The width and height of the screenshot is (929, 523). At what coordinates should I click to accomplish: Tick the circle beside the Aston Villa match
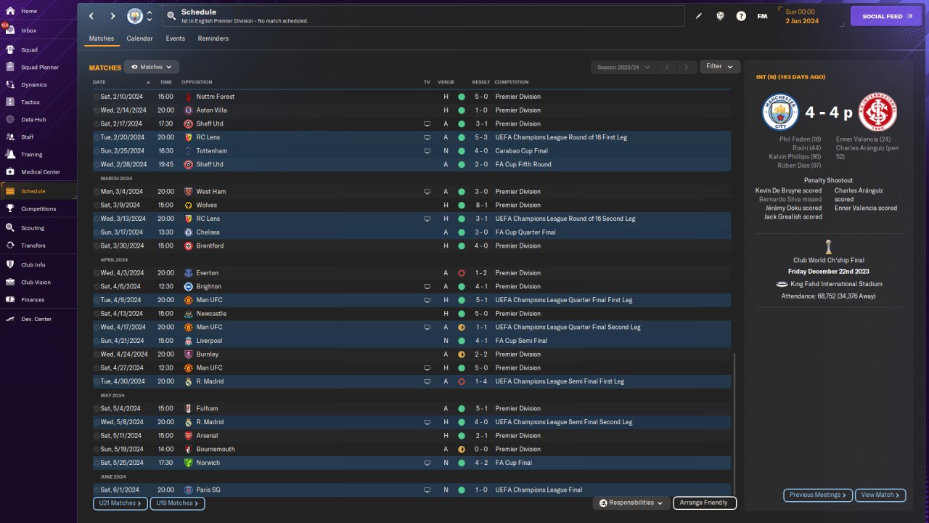(x=97, y=110)
